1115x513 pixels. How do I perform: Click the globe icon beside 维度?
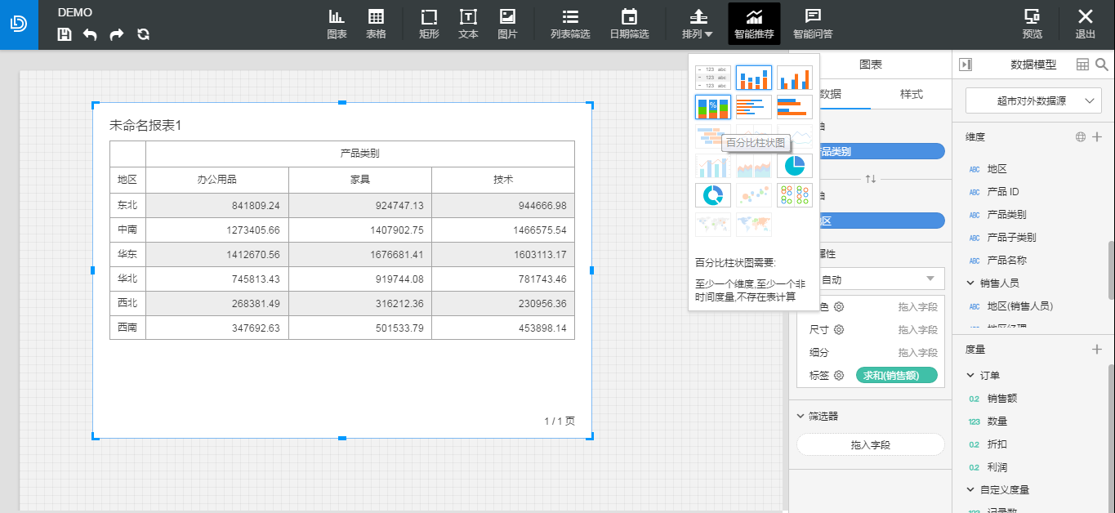(x=1081, y=136)
